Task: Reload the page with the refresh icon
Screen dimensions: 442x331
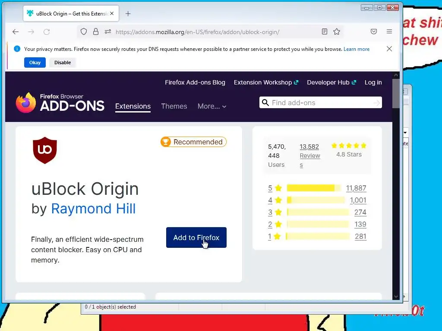Action: [47, 32]
